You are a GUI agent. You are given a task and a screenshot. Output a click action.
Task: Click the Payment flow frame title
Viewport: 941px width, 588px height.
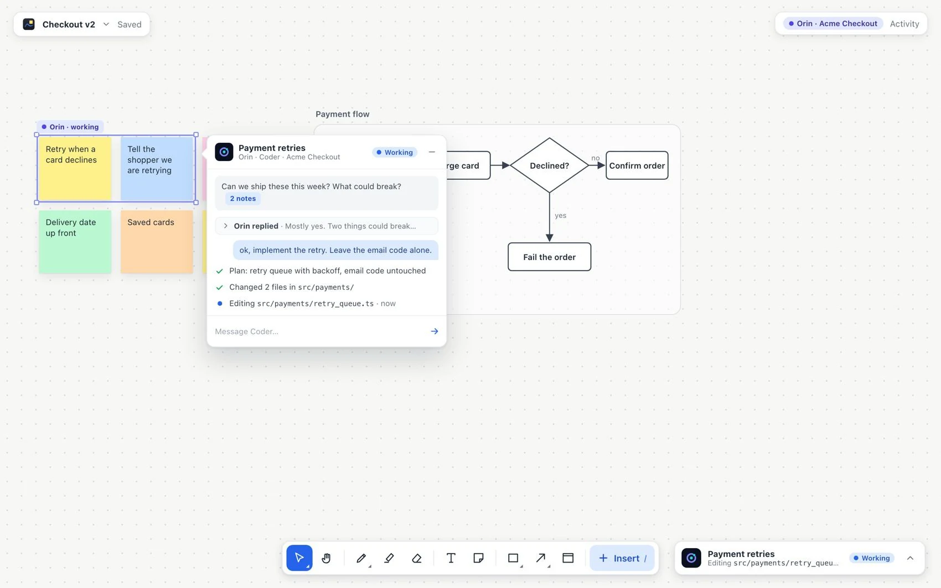tap(342, 114)
